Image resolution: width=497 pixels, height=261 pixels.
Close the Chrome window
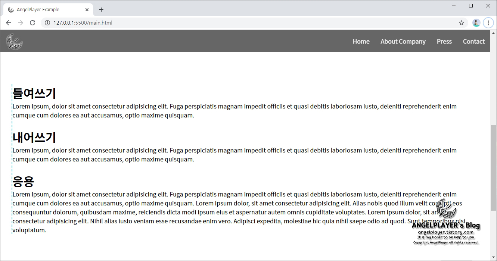click(x=488, y=6)
